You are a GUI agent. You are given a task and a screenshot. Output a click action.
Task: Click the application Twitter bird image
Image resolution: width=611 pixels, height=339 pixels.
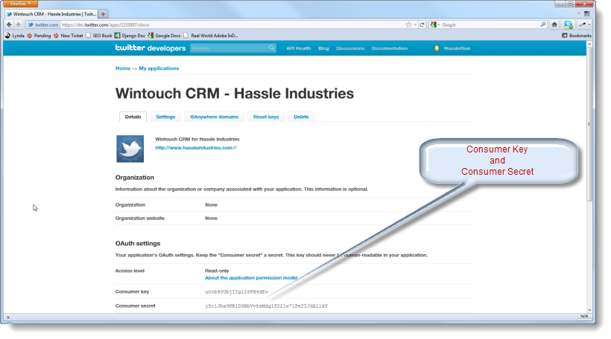click(130, 149)
